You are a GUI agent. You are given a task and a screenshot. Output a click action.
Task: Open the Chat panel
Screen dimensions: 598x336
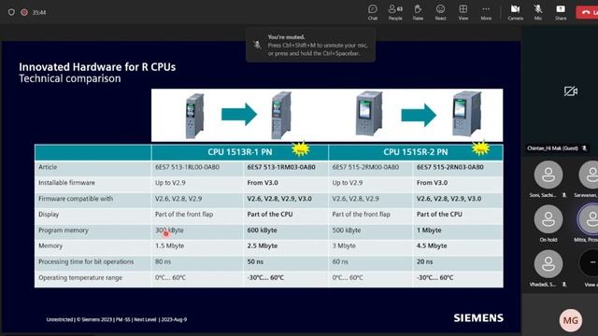click(x=373, y=12)
